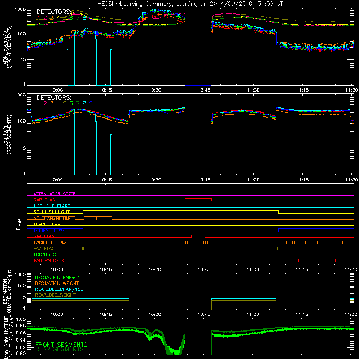
Task: Select red detector number 1 in the front segments legend
Action: tap(39, 18)
